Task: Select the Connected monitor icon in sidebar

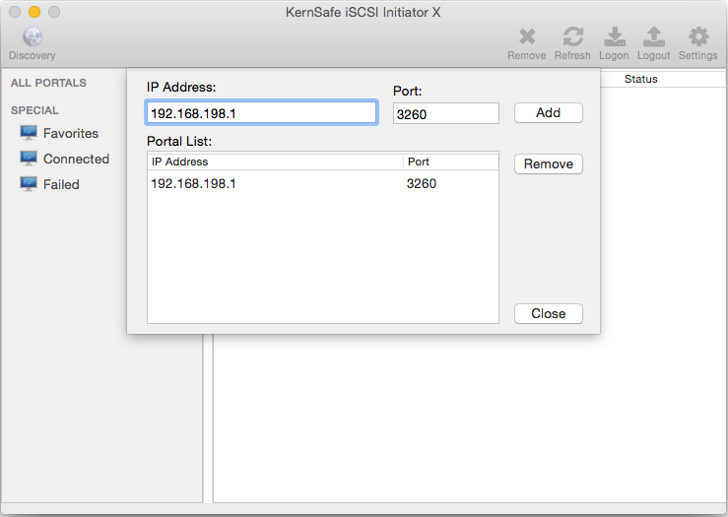Action: tap(29, 159)
